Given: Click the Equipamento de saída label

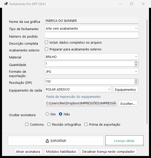Looking at the screenshot, I should pyautogui.click(x=25, y=90).
